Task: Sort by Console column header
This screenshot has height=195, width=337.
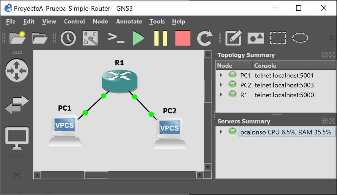Action: coord(294,66)
